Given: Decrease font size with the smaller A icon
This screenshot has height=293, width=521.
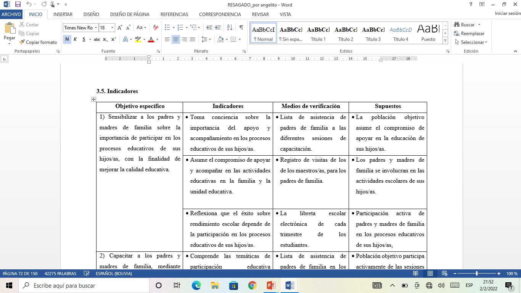Looking at the screenshot, I should (129, 27).
